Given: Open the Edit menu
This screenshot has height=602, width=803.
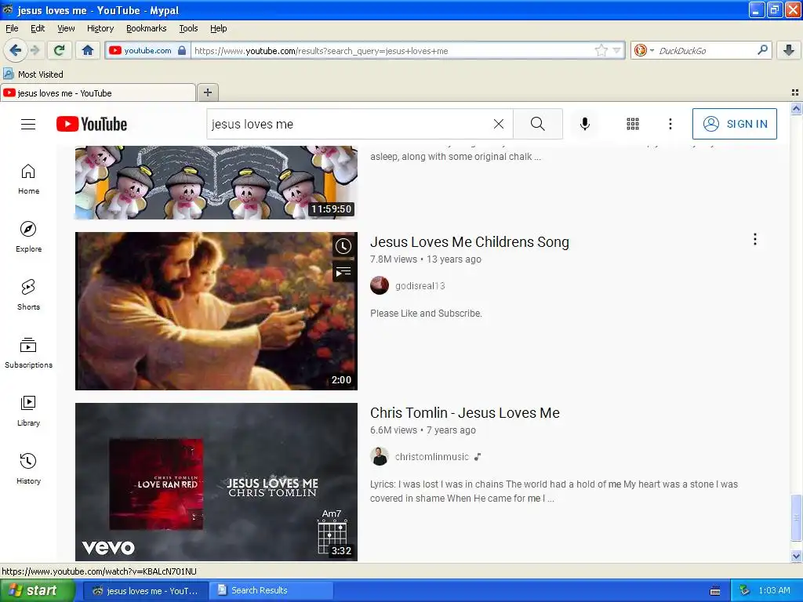Looking at the screenshot, I should (38, 28).
